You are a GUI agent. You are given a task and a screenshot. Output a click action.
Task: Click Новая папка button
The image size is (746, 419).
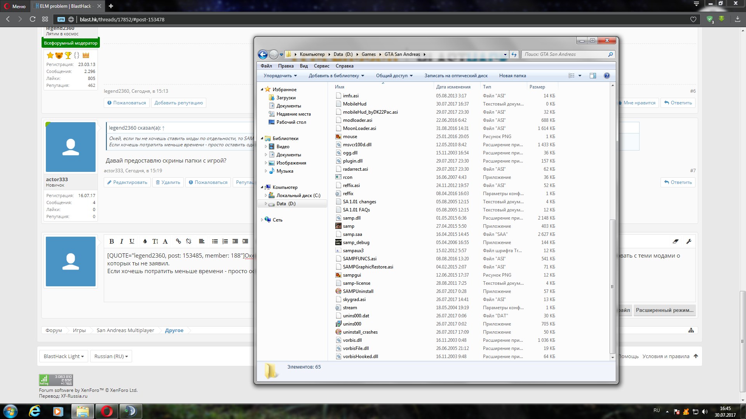coord(512,76)
